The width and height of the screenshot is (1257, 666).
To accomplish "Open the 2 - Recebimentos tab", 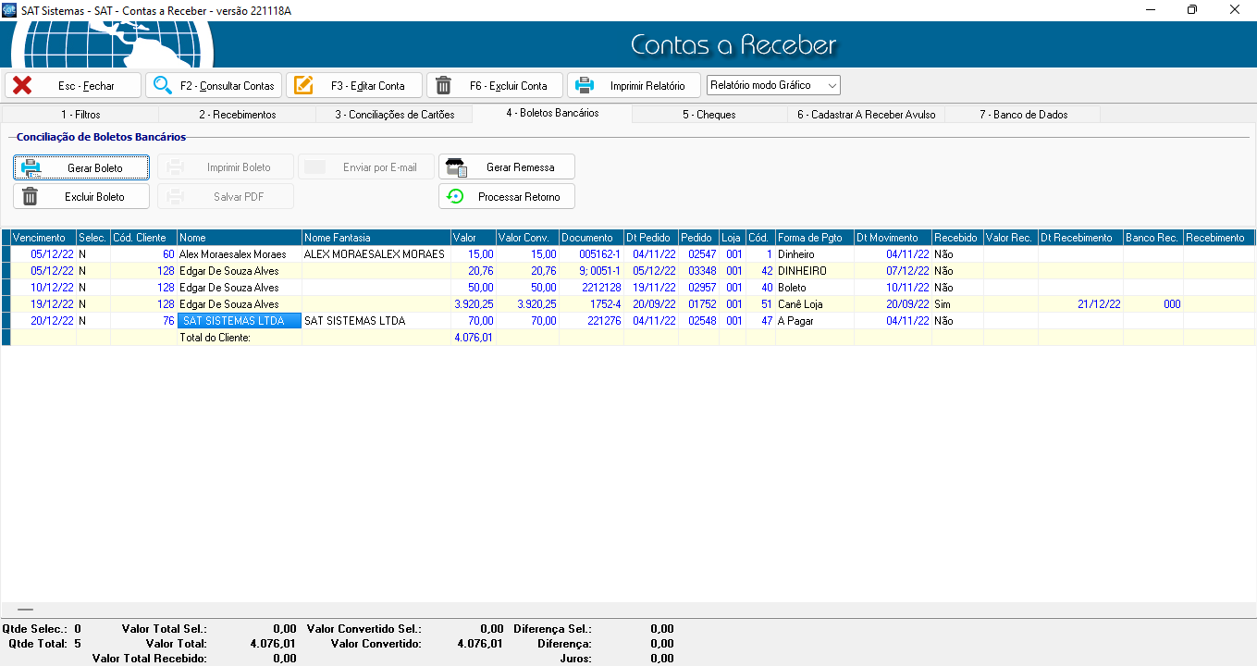I will (x=237, y=115).
